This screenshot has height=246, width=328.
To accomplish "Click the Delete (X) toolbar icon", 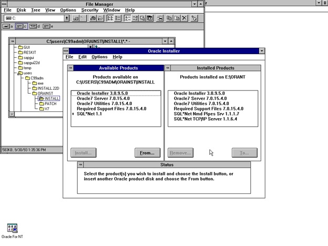I will (184, 18).
